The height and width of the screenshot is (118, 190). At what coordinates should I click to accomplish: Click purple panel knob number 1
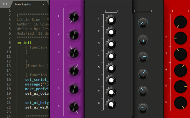74,17
